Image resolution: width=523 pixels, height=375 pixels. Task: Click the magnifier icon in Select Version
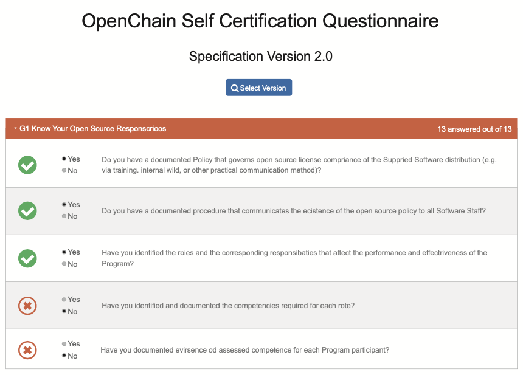pos(235,89)
